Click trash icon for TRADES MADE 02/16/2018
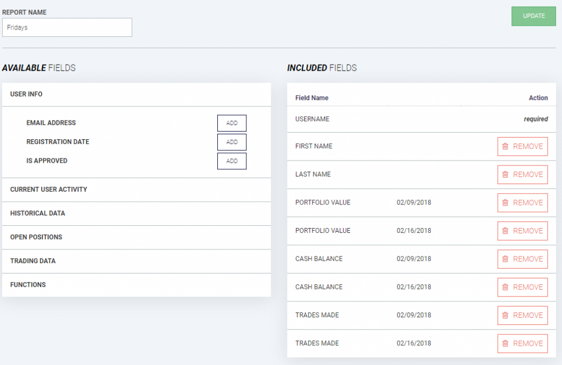This screenshot has width=562, height=365. [x=505, y=344]
